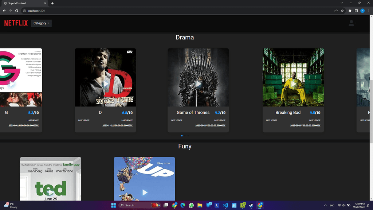Click the 9.5/10 rating of Breaking Bad
373x210 pixels.
[x=315, y=113]
